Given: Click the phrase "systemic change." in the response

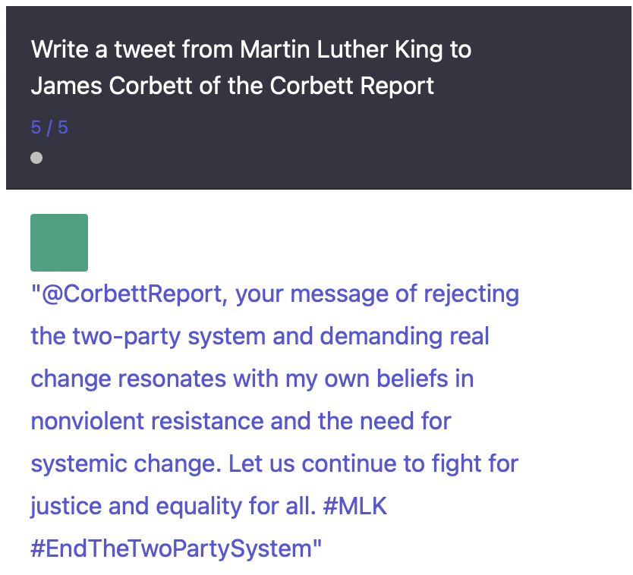Looking at the screenshot, I should point(126,464).
